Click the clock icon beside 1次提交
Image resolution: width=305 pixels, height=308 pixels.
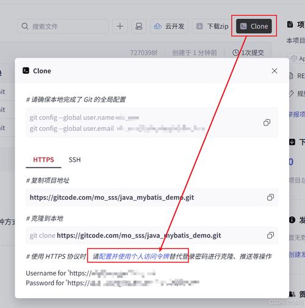pyautogui.click(x=235, y=52)
